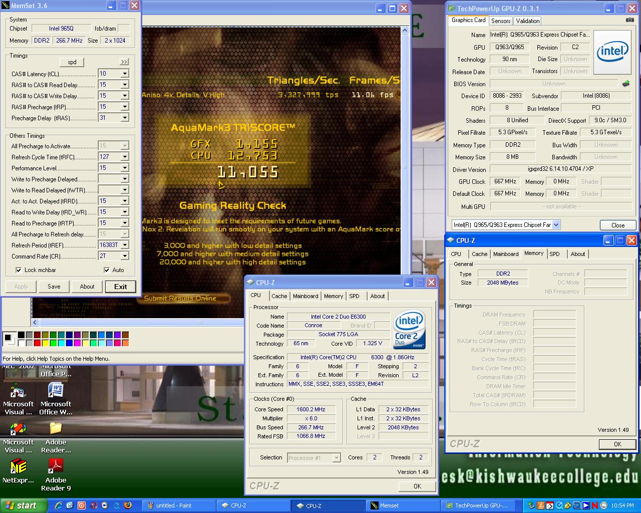
Task: Click the GPU-Z title bar icon
Action: (451, 9)
